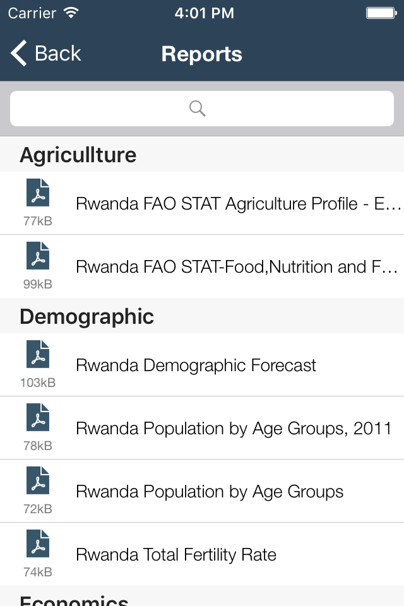
Task: Tap the Demographic section header
Action: click(86, 316)
